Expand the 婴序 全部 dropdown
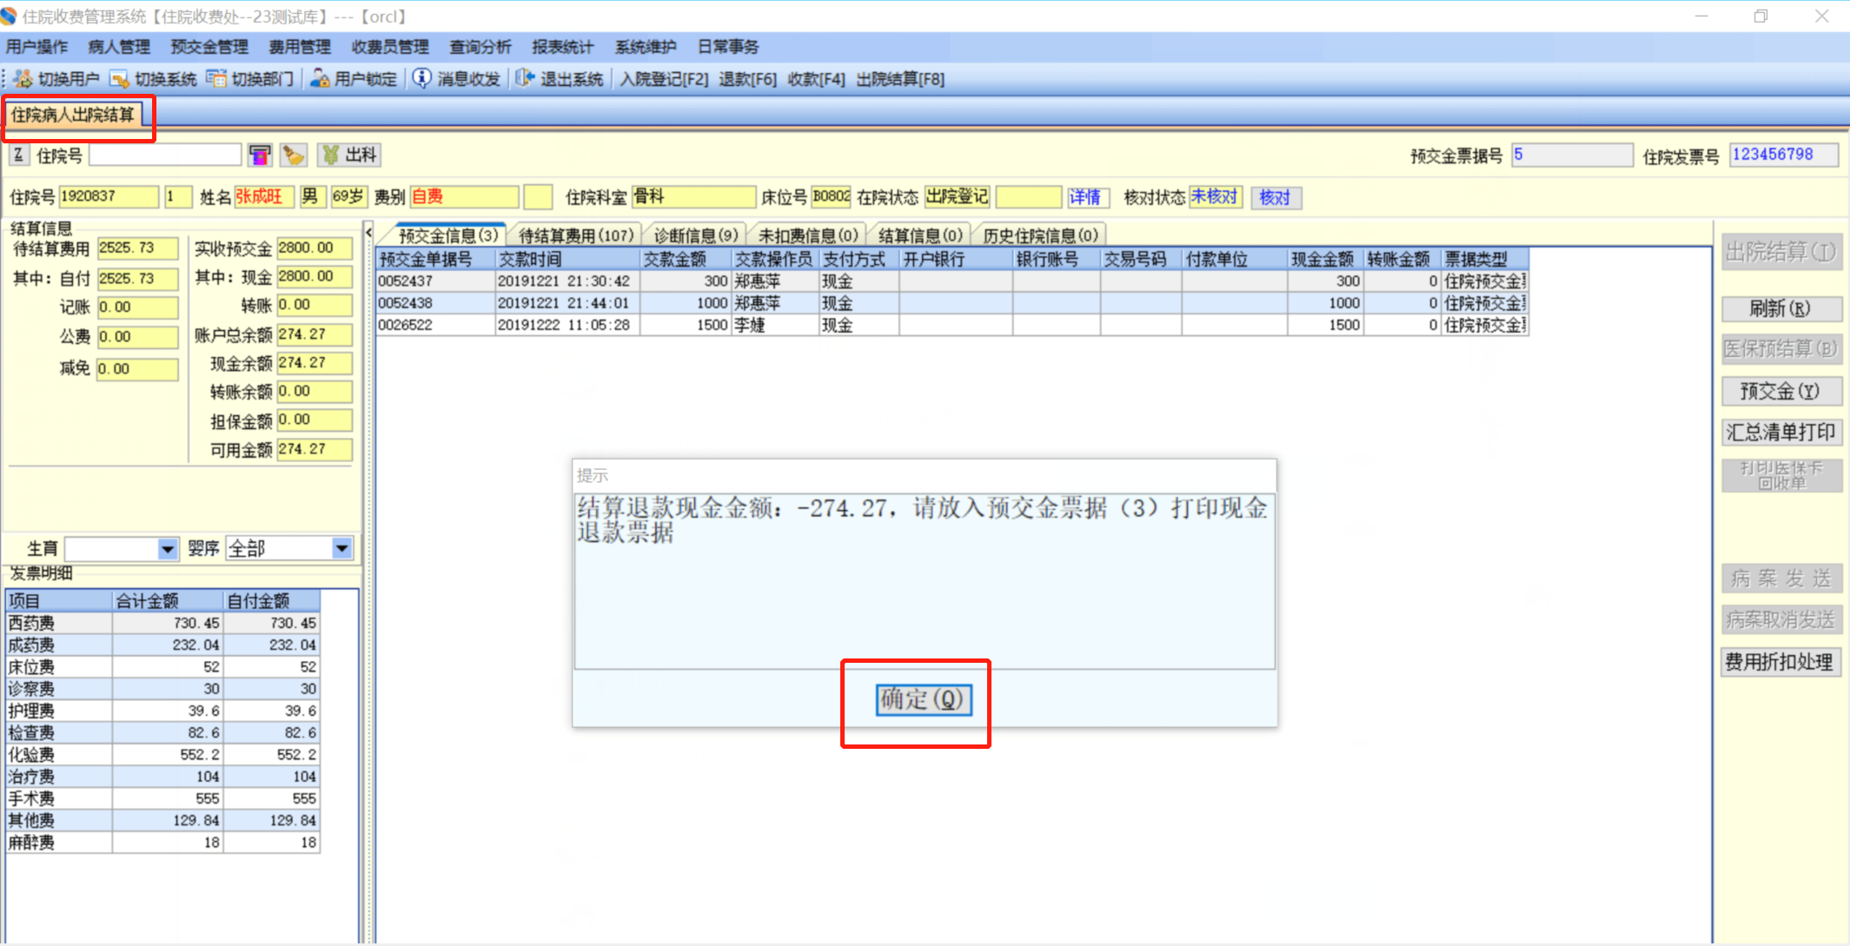This screenshot has height=946, width=1850. [342, 549]
